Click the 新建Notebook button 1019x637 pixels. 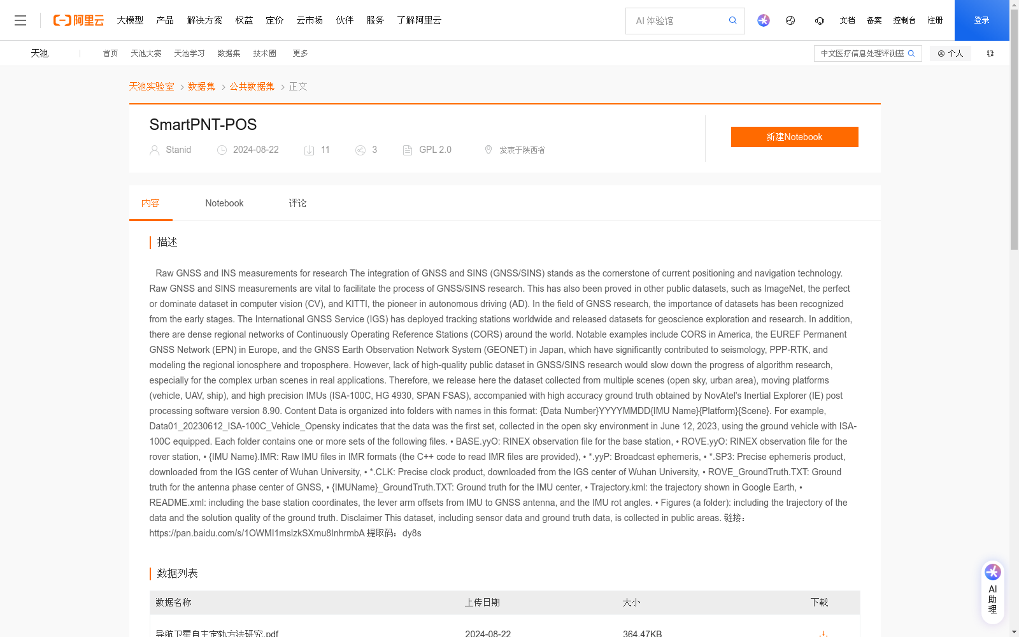click(794, 137)
